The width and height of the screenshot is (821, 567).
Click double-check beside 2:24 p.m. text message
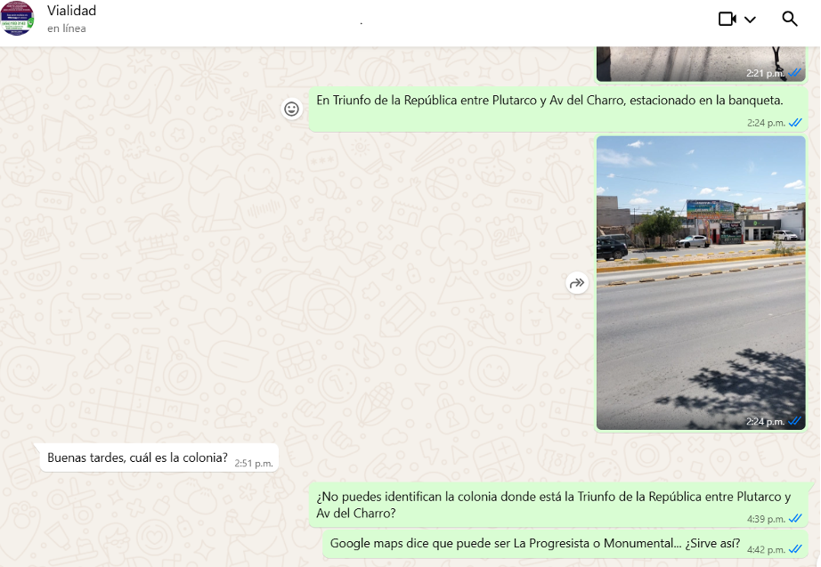(x=795, y=124)
